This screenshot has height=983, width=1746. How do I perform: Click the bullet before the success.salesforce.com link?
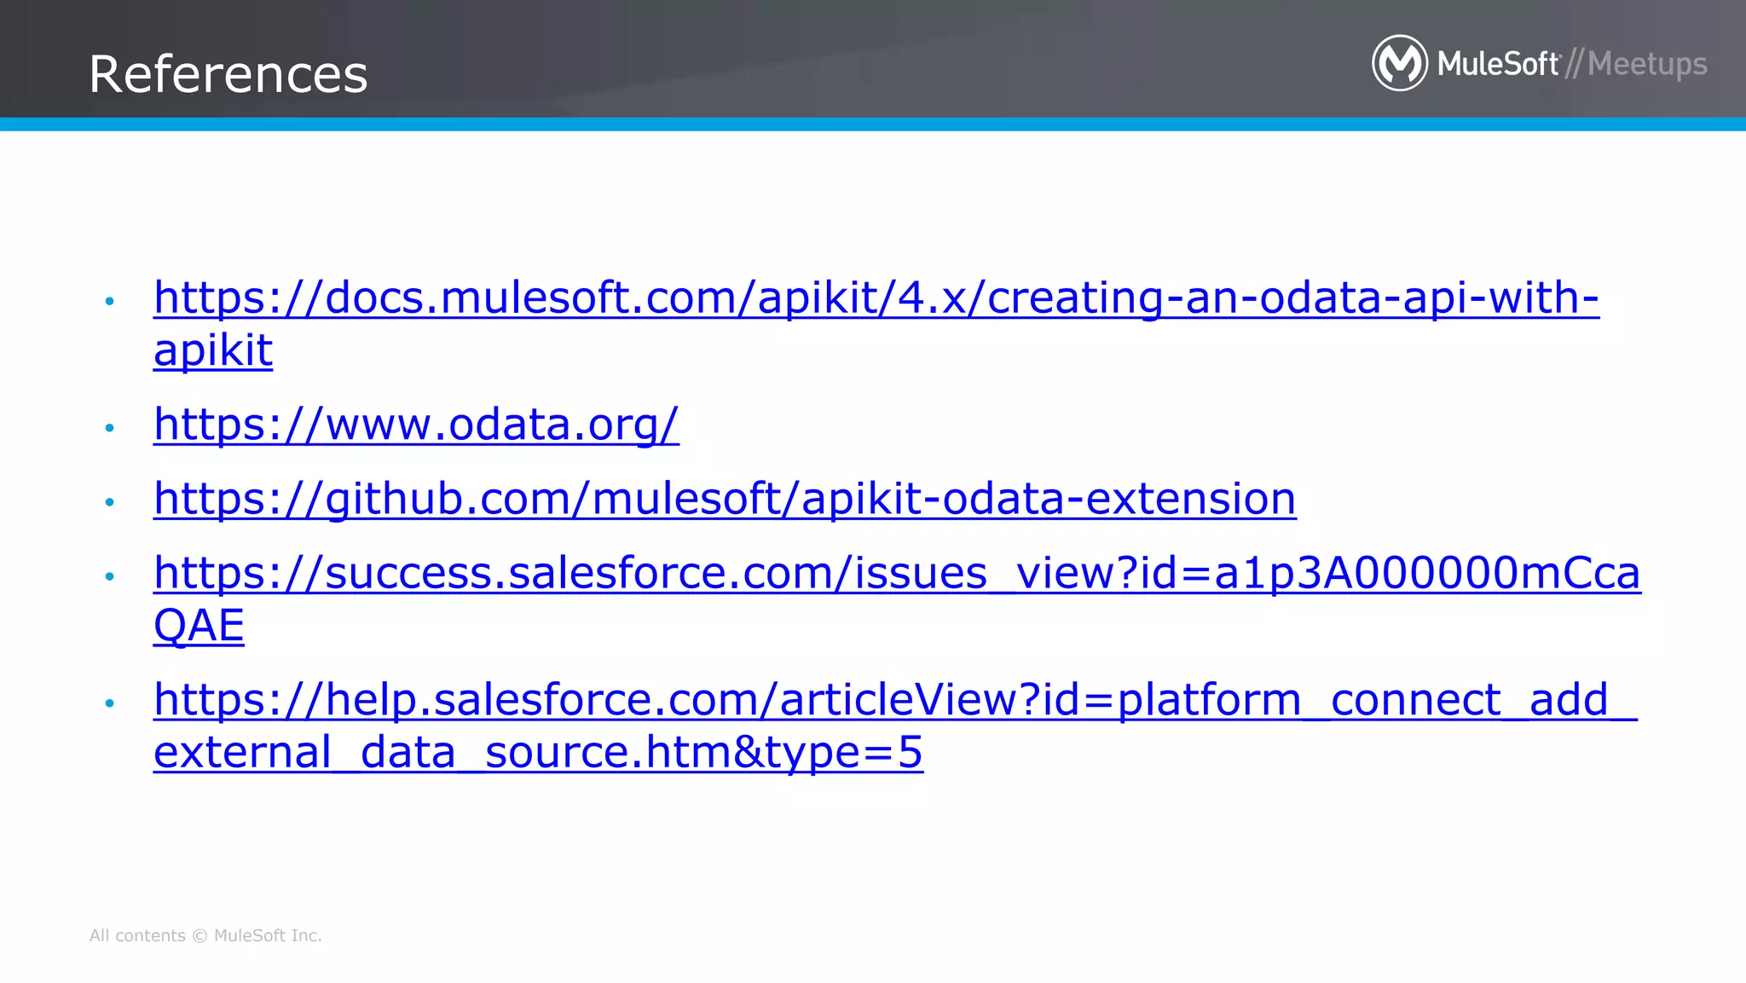(x=109, y=577)
